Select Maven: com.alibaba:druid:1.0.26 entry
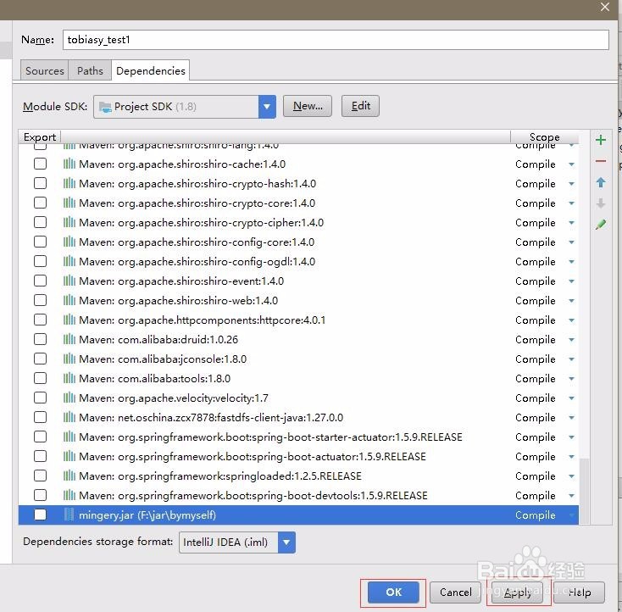The width and height of the screenshot is (622, 612). click(298, 339)
